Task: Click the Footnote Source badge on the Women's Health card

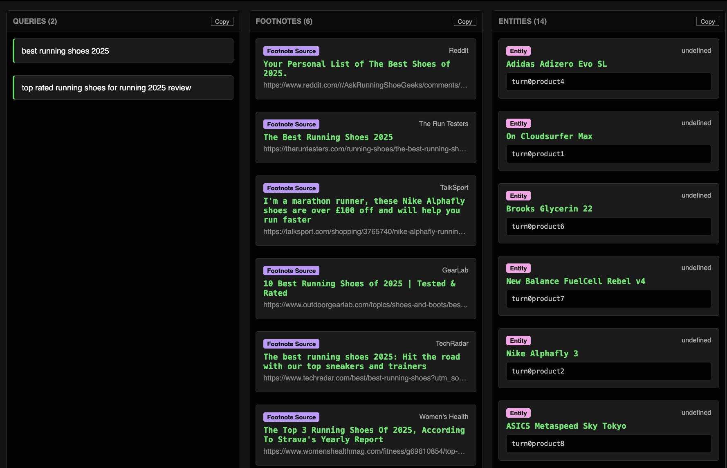Action: (x=291, y=417)
